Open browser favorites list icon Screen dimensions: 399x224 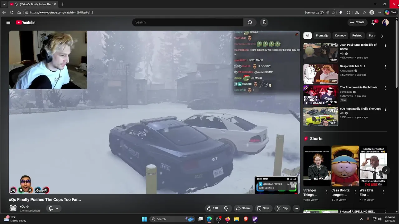point(364,12)
